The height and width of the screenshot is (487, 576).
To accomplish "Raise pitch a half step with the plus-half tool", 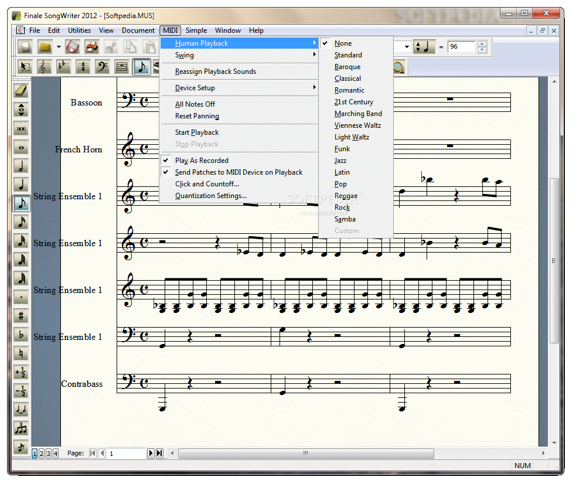I will pos(21,372).
